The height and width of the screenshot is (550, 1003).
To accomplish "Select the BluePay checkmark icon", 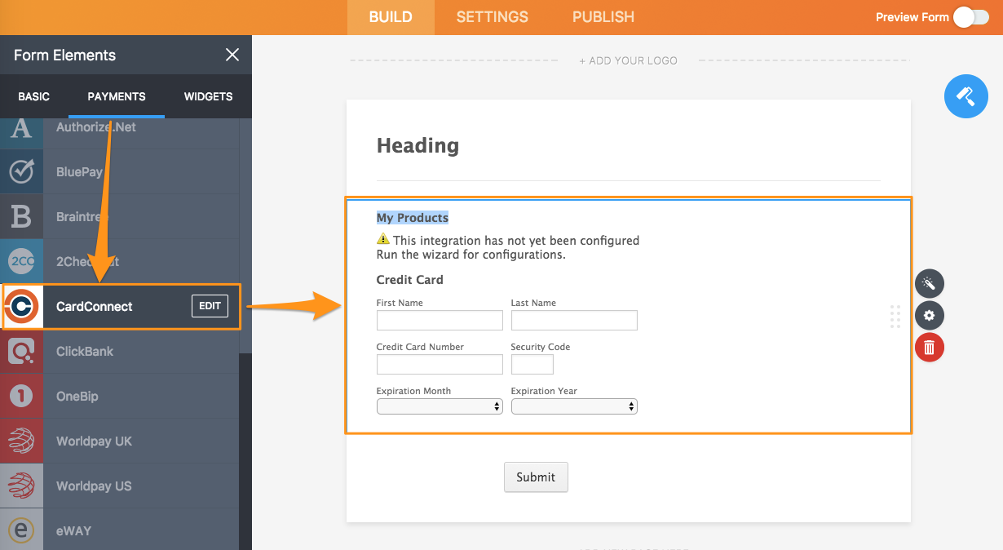I will [x=21, y=171].
